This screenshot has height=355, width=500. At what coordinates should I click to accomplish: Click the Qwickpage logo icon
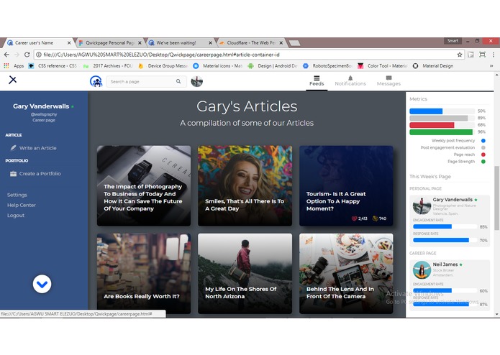click(x=96, y=81)
